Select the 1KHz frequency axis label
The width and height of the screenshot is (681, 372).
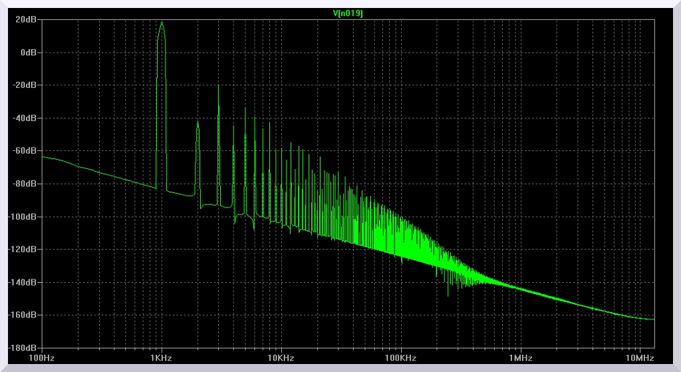click(161, 358)
